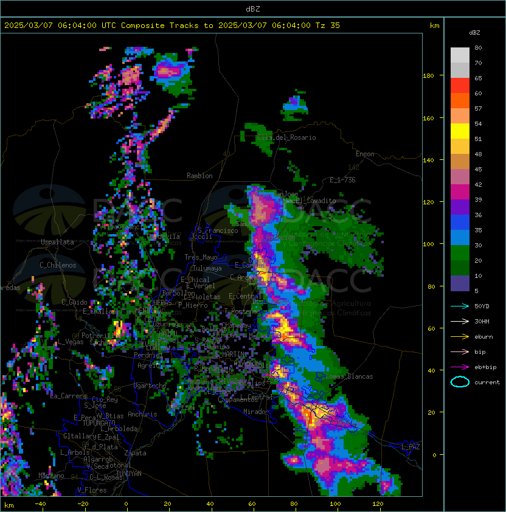
Task: Select the yellow eburn arrow legend symbol
Action: [460, 337]
